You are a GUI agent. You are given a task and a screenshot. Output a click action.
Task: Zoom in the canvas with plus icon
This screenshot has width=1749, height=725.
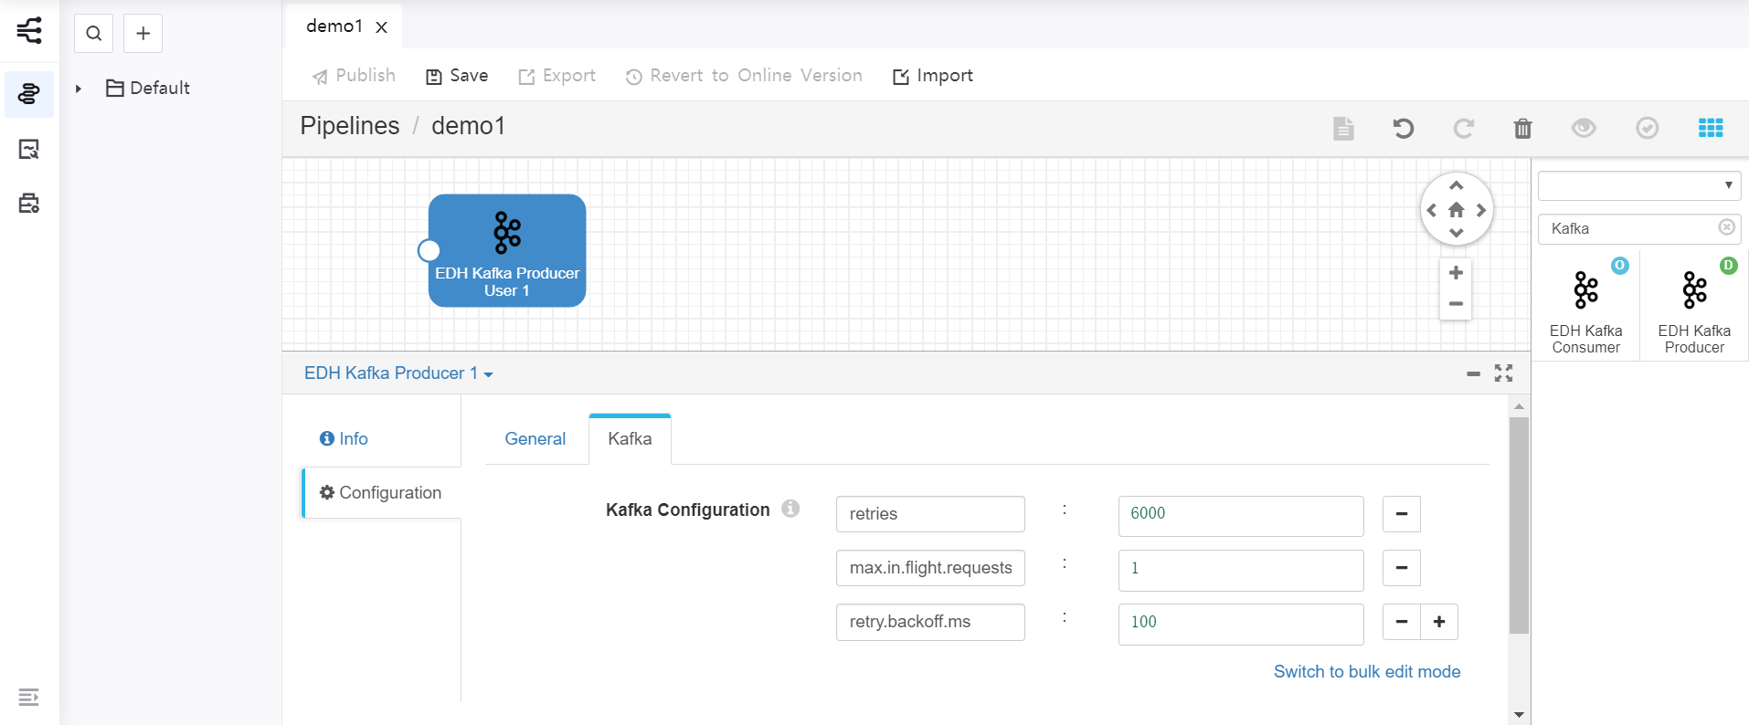click(x=1456, y=273)
